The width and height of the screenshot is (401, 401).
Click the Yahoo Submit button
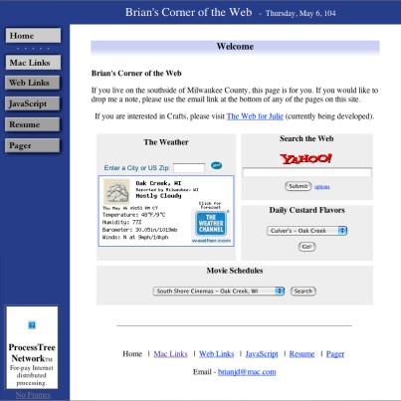[x=299, y=186]
